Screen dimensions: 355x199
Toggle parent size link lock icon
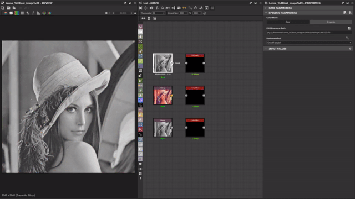click(x=190, y=13)
